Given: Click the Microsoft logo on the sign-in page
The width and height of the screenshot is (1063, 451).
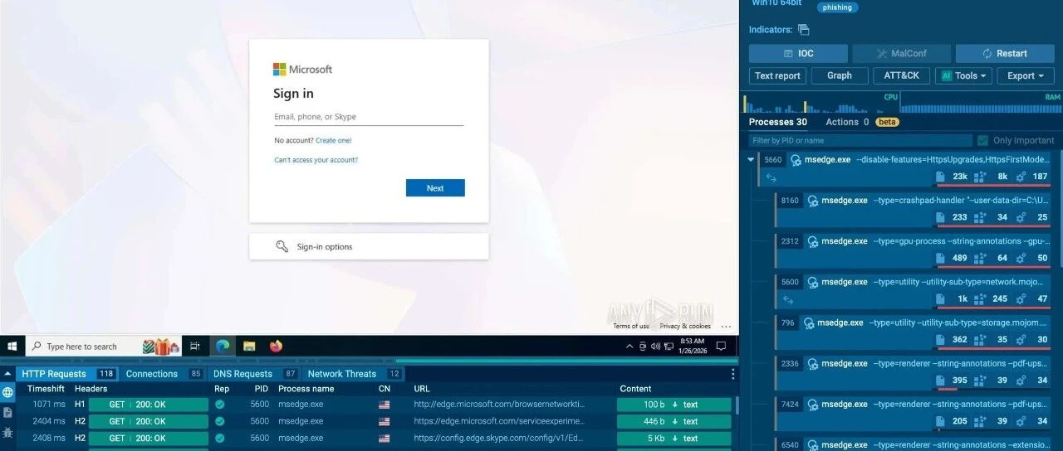Looking at the screenshot, I should tap(302, 70).
